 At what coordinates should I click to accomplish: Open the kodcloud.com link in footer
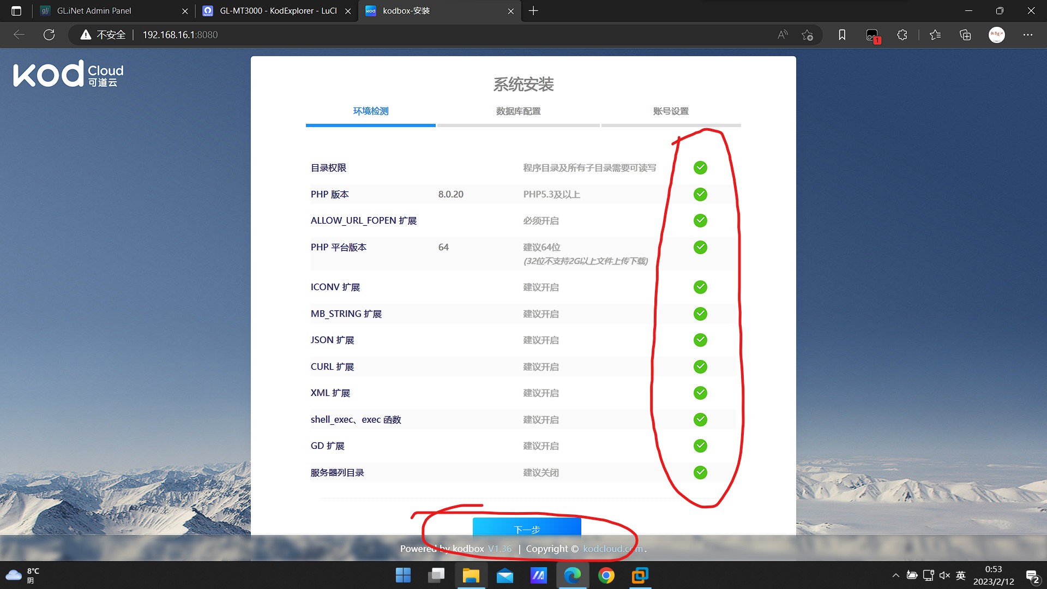[x=613, y=549]
